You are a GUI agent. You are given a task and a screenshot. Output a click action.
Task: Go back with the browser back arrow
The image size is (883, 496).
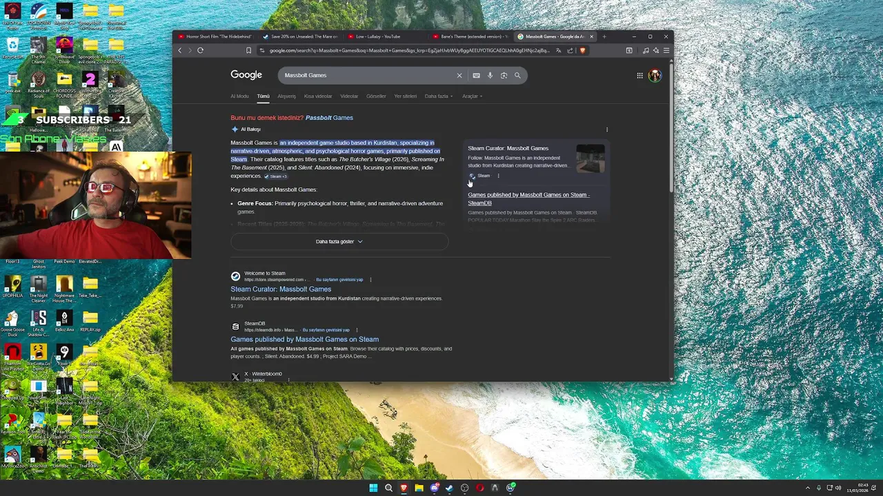click(180, 50)
